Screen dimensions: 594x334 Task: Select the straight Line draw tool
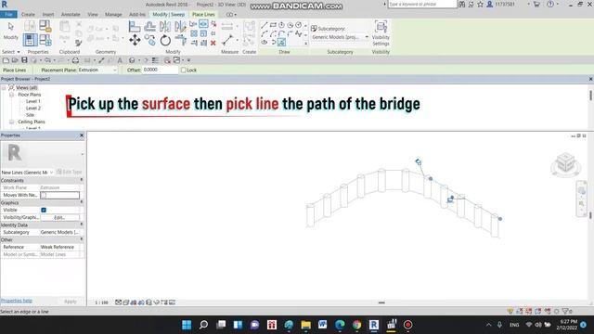(x=264, y=25)
